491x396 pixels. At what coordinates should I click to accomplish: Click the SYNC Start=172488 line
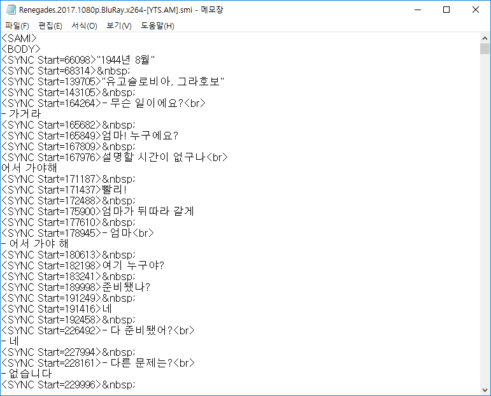[x=68, y=201]
